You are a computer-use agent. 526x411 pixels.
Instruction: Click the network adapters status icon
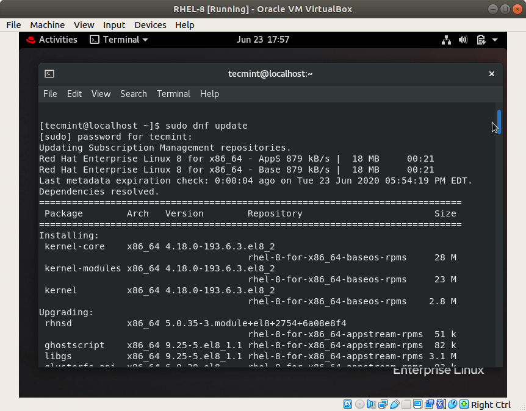[383, 404]
